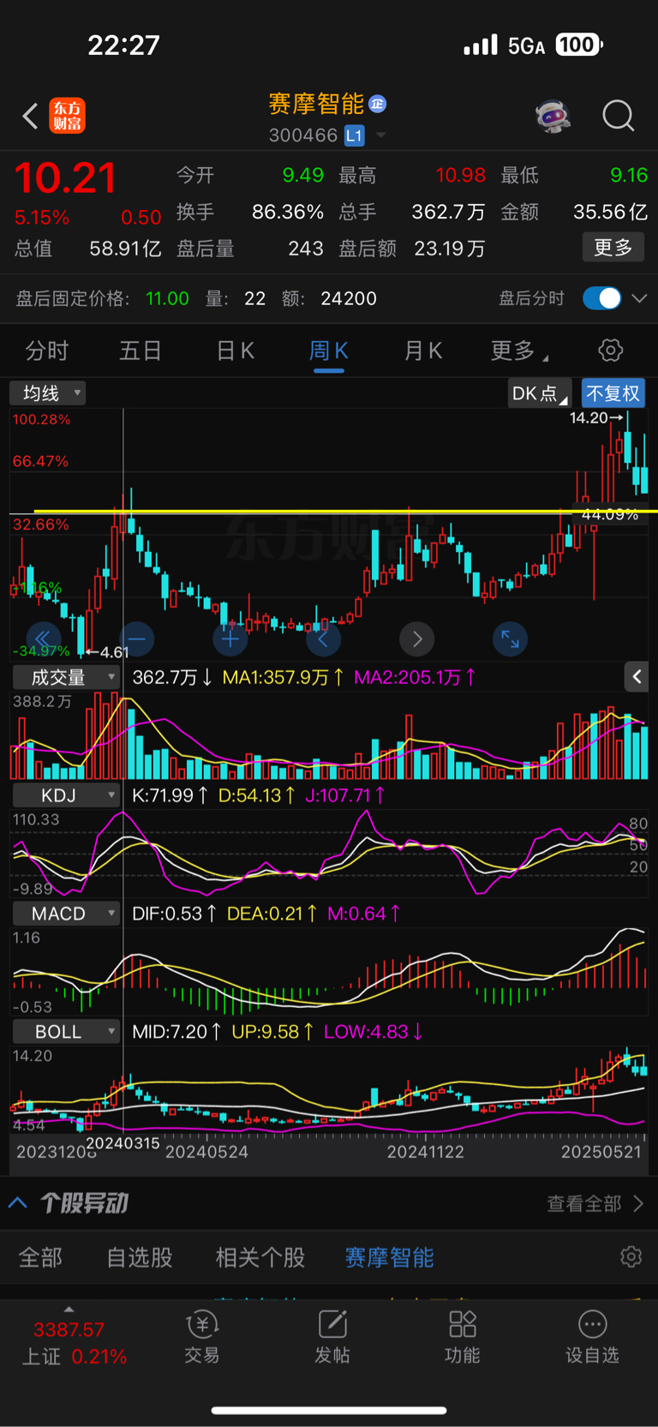Image resolution: width=658 pixels, height=1427 pixels.
Task: Open the 成交量 indicator dropdown
Action: (66, 677)
